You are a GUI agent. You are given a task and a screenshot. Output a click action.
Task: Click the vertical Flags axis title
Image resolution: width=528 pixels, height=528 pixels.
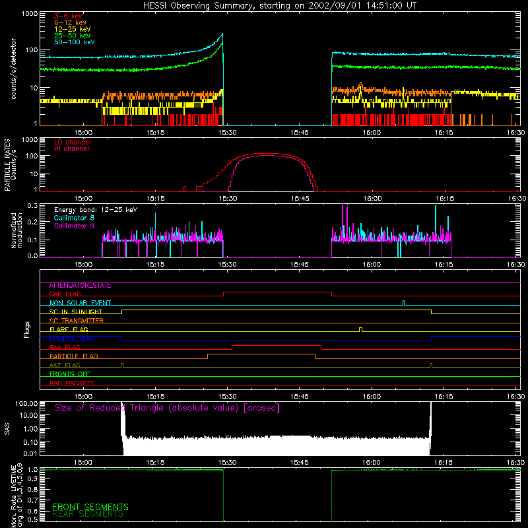point(26,329)
